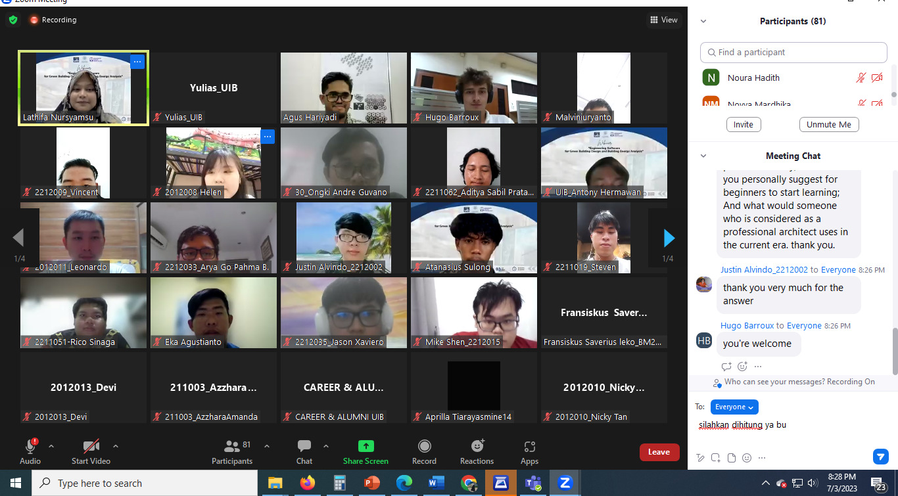
Task: Turn on camera with Start Video
Action: coord(91,452)
